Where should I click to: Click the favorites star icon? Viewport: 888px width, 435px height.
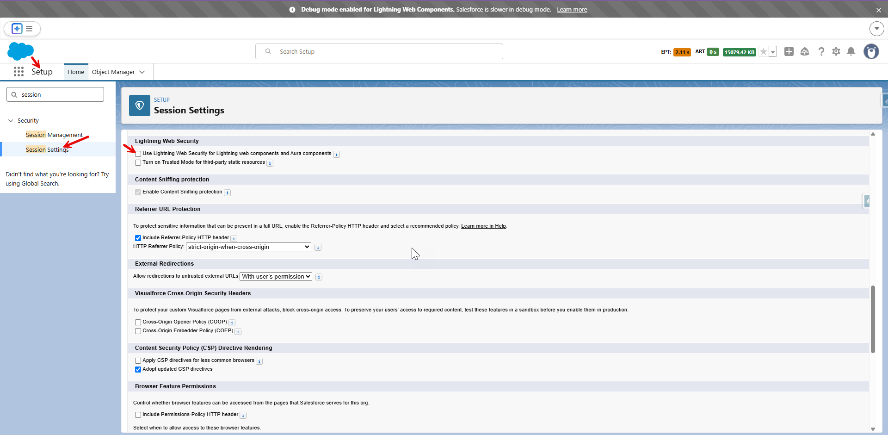[x=764, y=51]
